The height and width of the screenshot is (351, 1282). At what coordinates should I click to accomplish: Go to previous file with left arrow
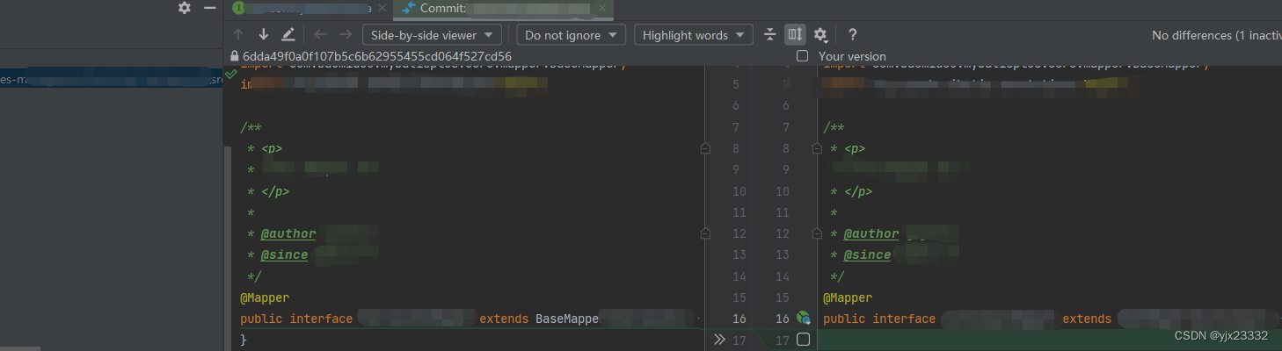point(320,35)
